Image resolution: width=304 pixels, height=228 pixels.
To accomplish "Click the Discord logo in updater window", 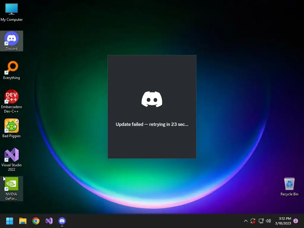I will [152, 99].
